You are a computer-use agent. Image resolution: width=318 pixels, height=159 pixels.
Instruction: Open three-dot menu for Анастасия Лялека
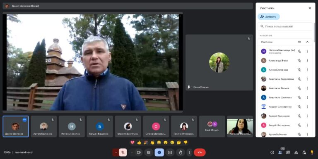pos(308,88)
